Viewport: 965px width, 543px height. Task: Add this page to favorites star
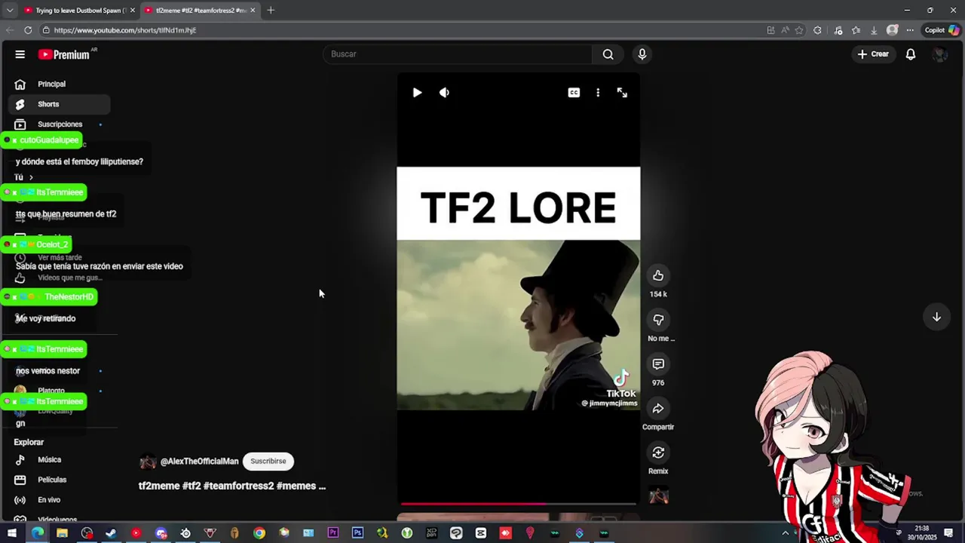(x=798, y=30)
